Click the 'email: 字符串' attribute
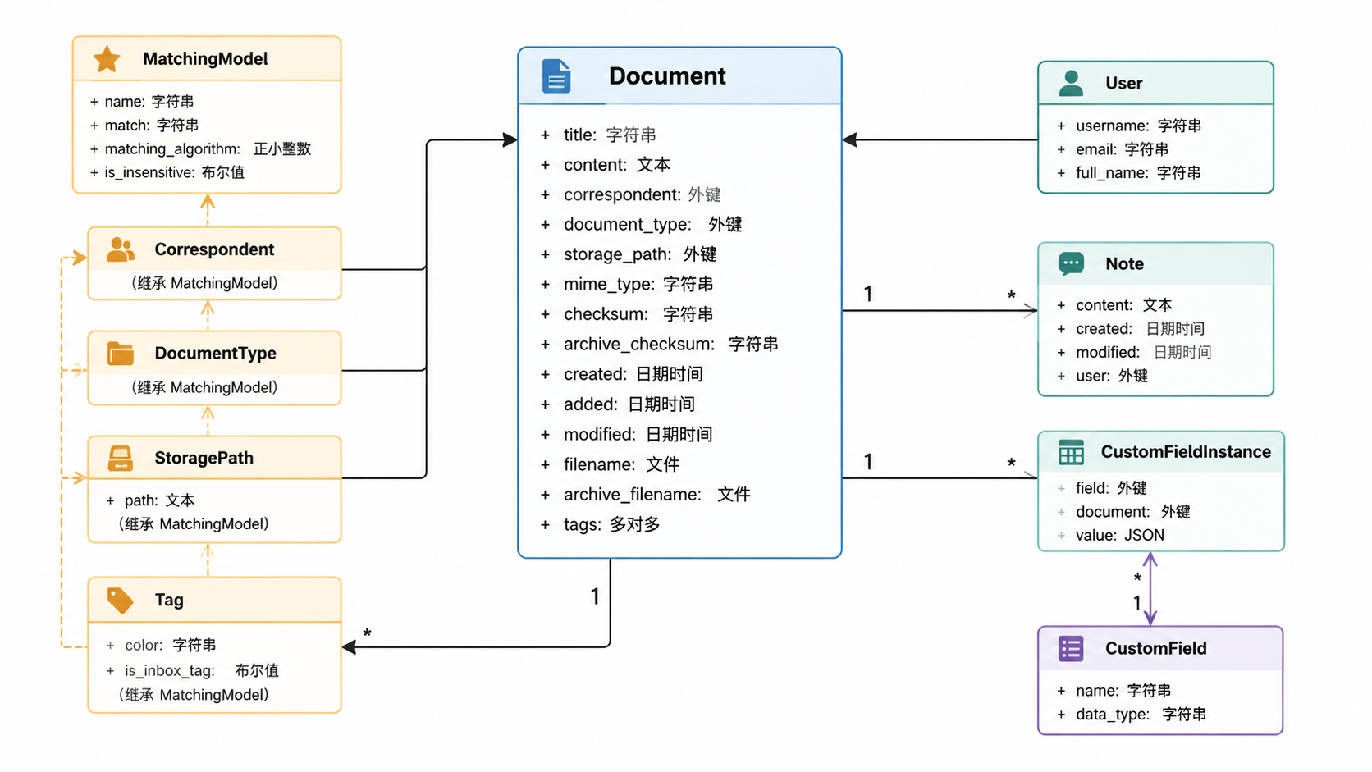Screen dimensions: 1372x772 (x=1113, y=149)
